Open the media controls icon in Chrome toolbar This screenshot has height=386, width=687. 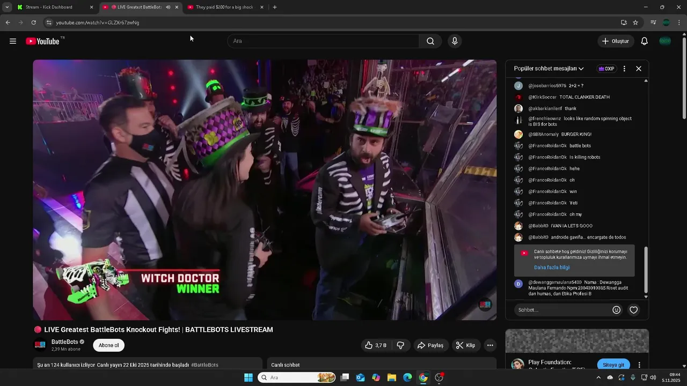pos(653,23)
